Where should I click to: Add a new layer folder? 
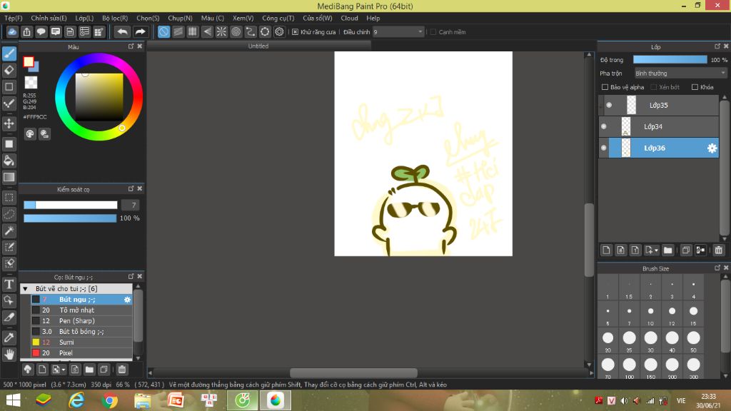pos(668,250)
